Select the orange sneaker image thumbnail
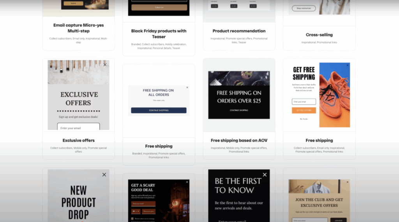This screenshot has width=399, height=222. (x=335, y=95)
